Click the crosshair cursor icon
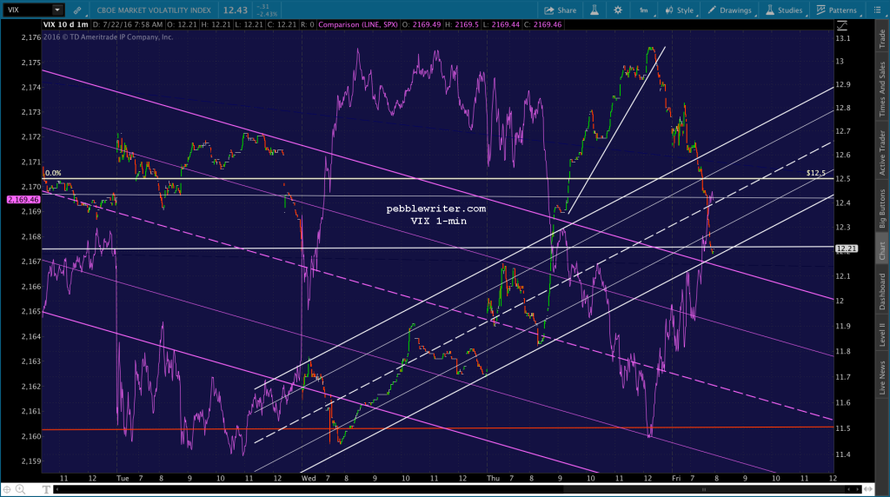This screenshot has height=497, width=890. coord(7,489)
